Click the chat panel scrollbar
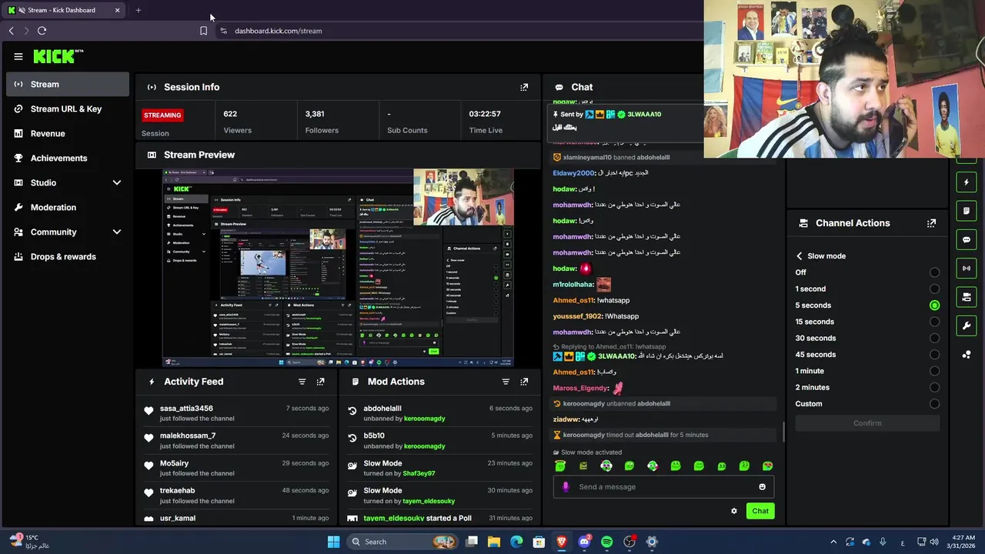The width and height of the screenshot is (985, 554). [783, 432]
